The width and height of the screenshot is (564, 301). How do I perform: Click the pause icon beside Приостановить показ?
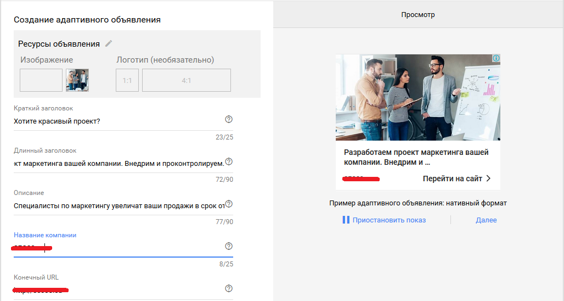click(346, 220)
